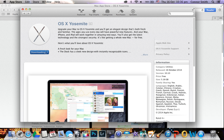The width and height of the screenshot is (224, 140).
Task: Go back using App Store back arrow
Action: tap(24, 13)
